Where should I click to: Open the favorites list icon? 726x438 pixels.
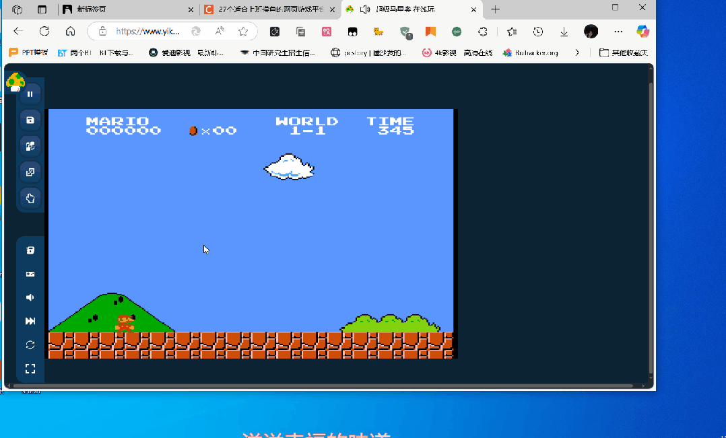point(512,32)
